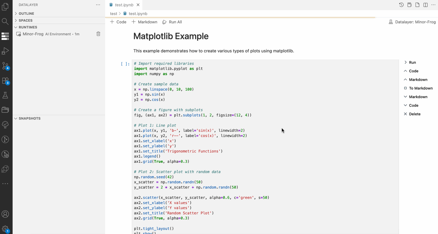Collapse the SNAPSHOTS section

coord(30,119)
